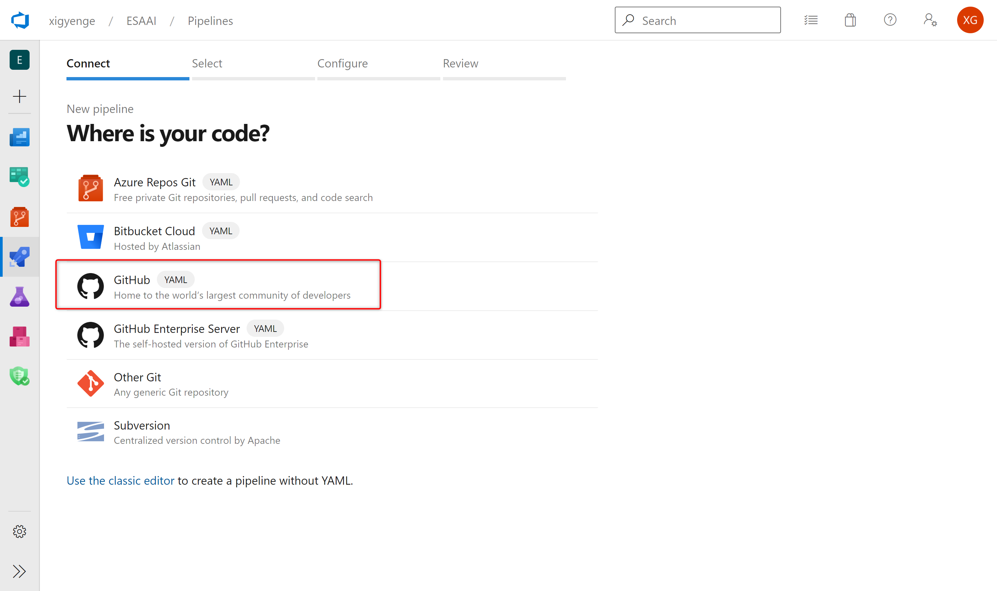Open the Pipelines icon in the sidebar
The width and height of the screenshot is (997, 591).
coord(19,257)
